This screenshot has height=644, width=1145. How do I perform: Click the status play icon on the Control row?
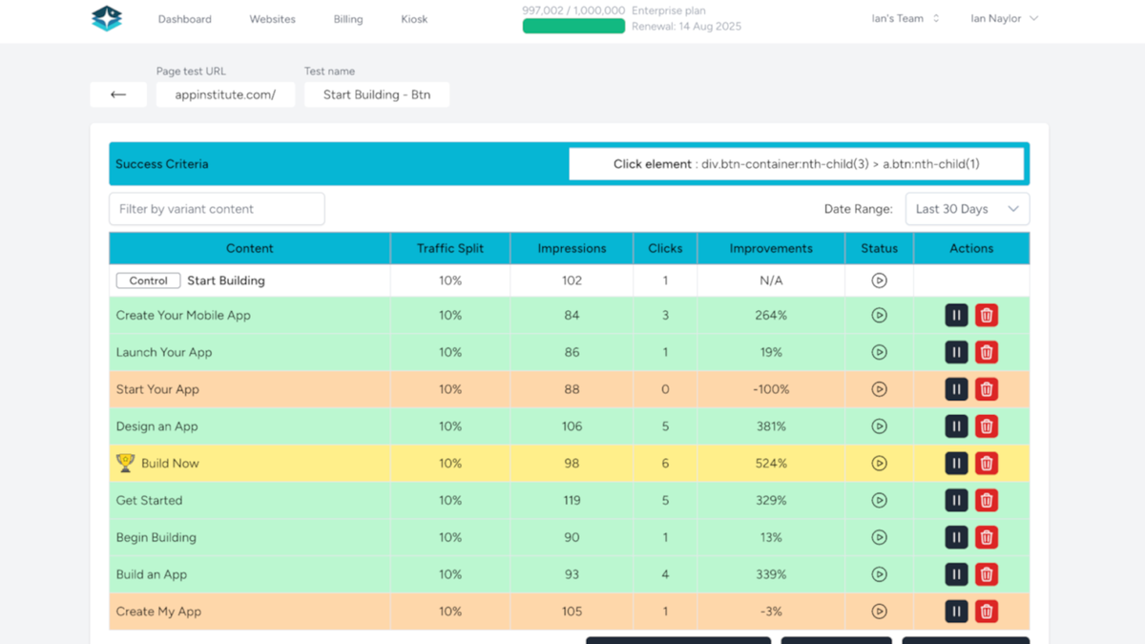click(878, 280)
